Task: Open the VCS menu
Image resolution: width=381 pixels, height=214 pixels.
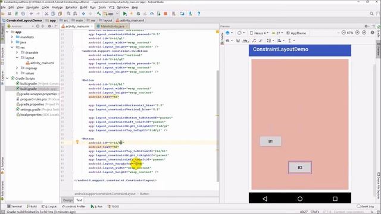Action: 111,7
